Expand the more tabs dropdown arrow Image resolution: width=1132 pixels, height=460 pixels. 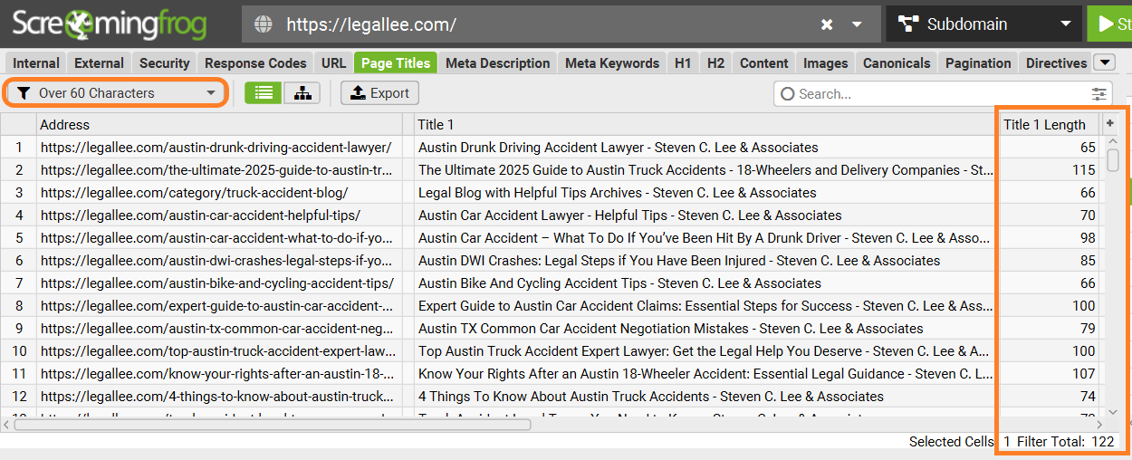tap(1104, 62)
